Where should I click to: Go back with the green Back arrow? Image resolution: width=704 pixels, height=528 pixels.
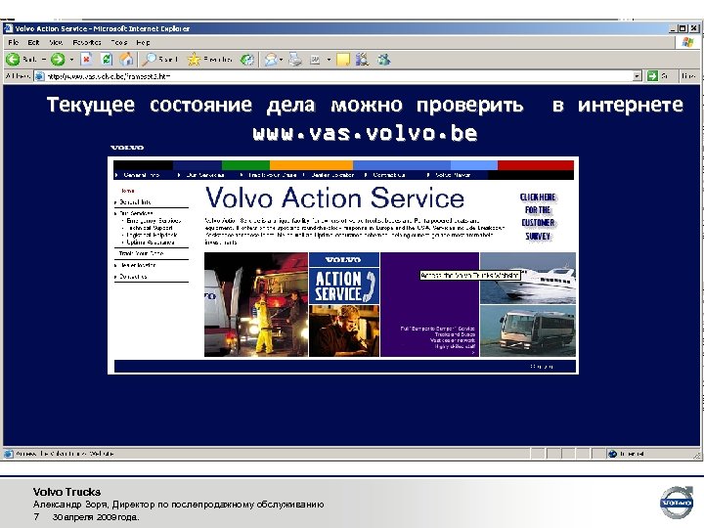click(13, 59)
